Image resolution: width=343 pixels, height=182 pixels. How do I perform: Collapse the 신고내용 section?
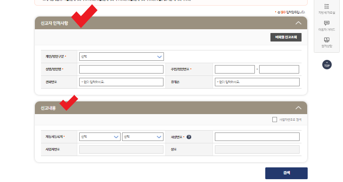coord(298,108)
